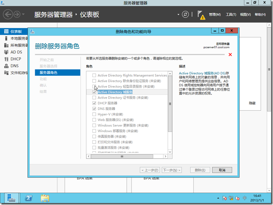Viewport: 273px width, 205px height.
Task: Open the notifications flag with warning
Action: pyautogui.click(x=201, y=15)
